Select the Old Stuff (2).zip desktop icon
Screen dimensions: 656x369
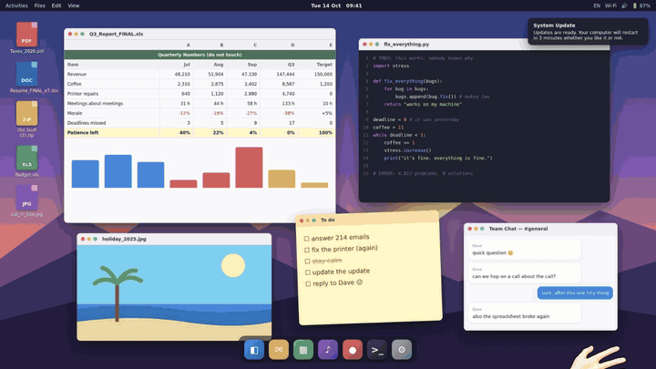pyautogui.click(x=26, y=119)
